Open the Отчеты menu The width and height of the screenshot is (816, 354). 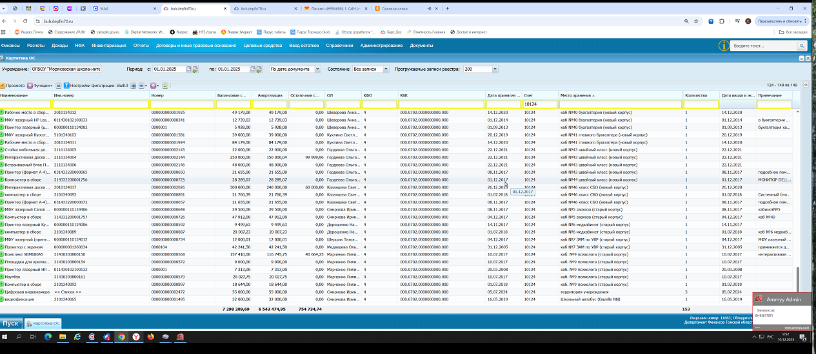pyautogui.click(x=141, y=46)
